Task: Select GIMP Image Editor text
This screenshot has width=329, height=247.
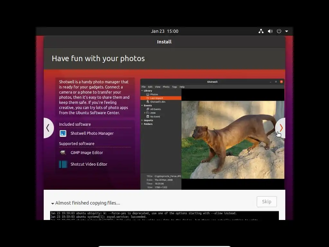Action: coord(87,153)
